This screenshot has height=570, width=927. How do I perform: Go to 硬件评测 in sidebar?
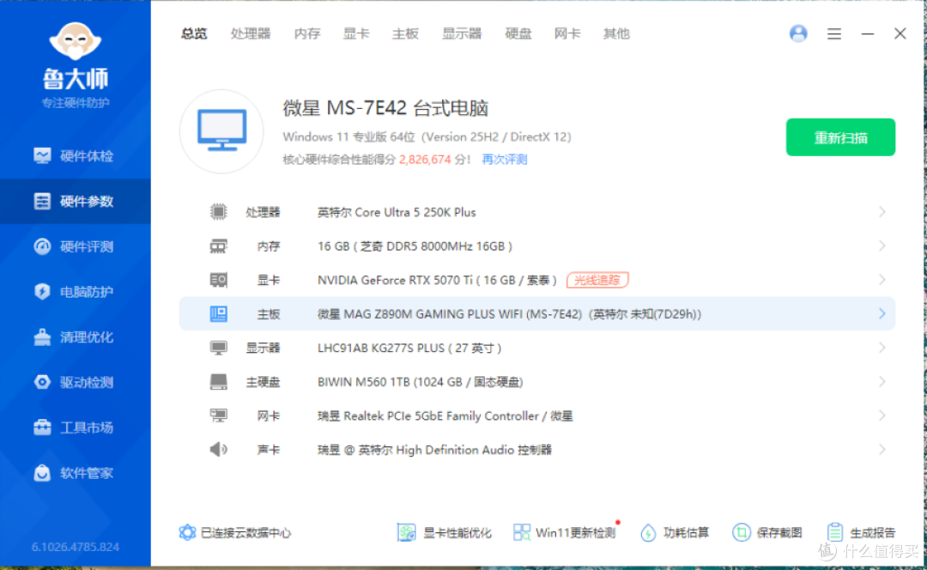[75, 246]
